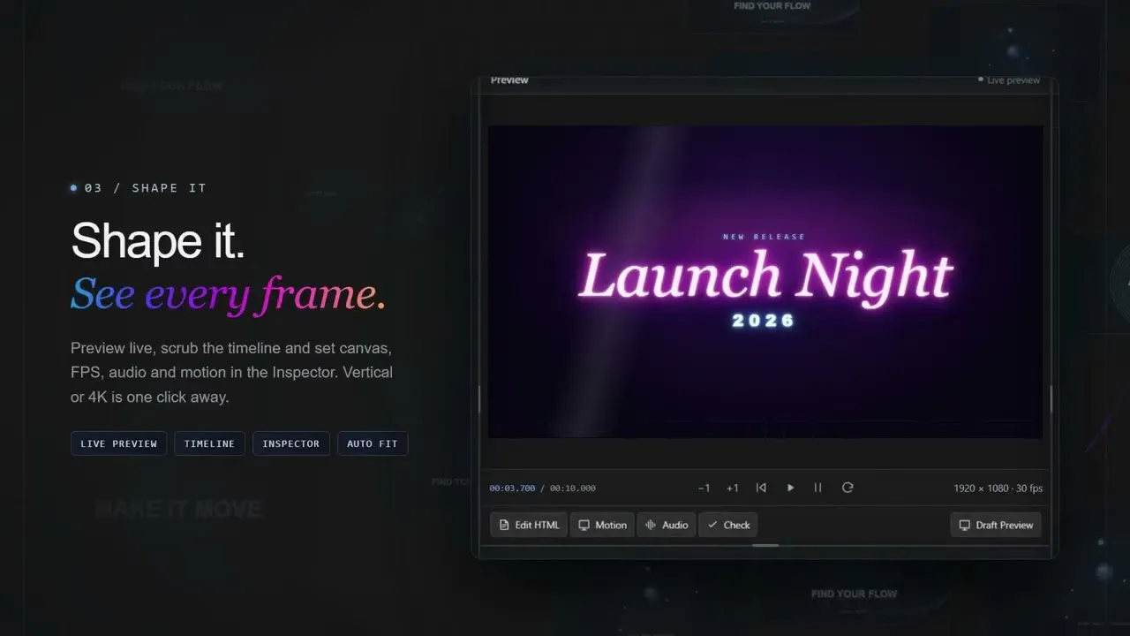Click the 1920 × 1080 · 30 fps readout
The image size is (1130, 636).
tap(998, 488)
